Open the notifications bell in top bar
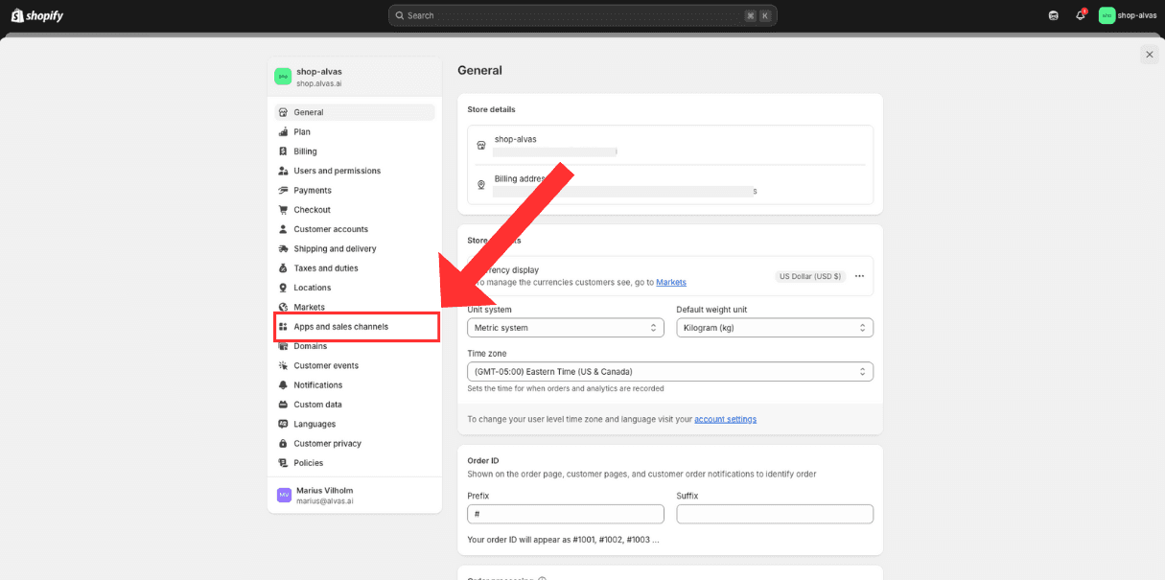1165x580 pixels. [1081, 15]
